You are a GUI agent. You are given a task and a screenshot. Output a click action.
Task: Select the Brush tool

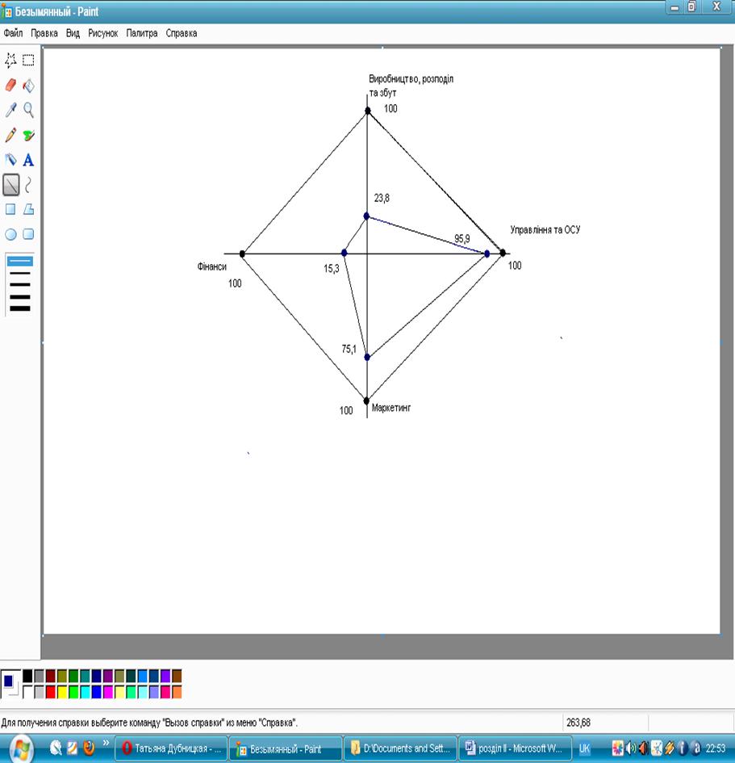[29, 135]
